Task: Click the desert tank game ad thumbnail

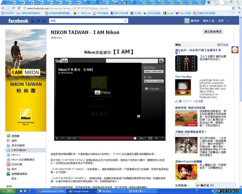Action: 186,118
